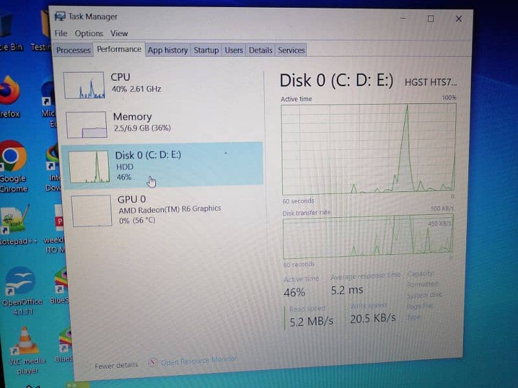
Task: Switch to the Processes tab
Action: click(73, 50)
